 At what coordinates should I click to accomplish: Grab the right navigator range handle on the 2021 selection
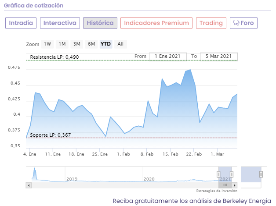coord(232,174)
